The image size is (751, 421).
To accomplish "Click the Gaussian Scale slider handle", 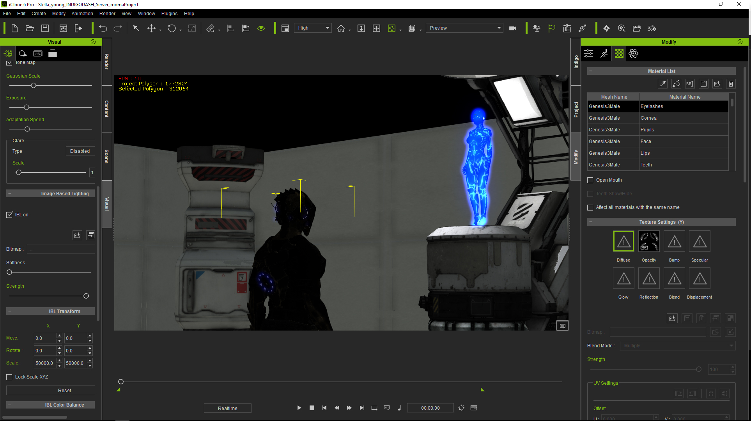I will click(34, 85).
